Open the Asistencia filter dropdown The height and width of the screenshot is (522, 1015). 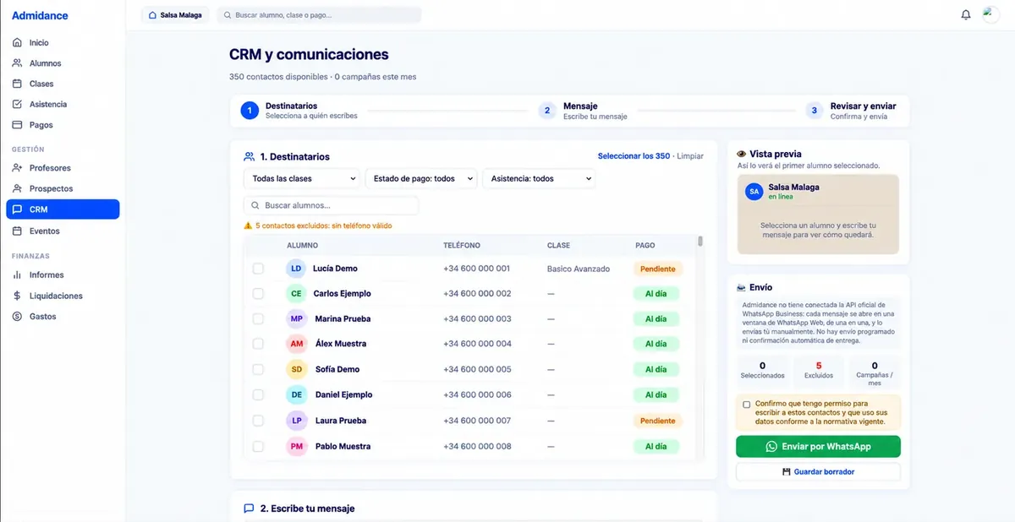pyautogui.click(x=538, y=179)
